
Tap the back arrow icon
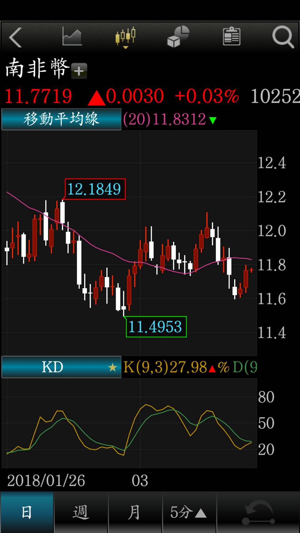coord(16,37)
